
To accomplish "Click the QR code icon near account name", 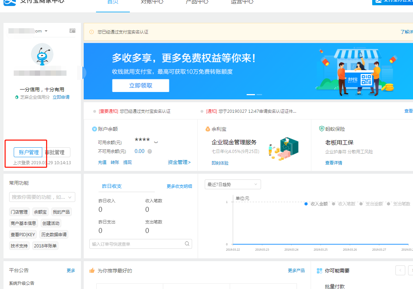I will [72, 31].
